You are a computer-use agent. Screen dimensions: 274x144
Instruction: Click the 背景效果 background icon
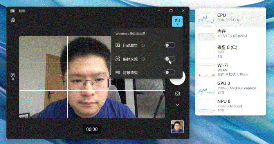pyautogui.click(x=117, y=72)
